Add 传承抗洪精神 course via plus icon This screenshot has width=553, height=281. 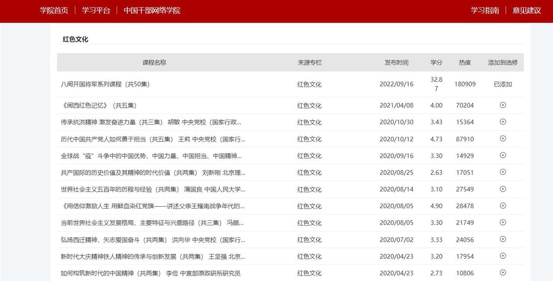point(503,122)
